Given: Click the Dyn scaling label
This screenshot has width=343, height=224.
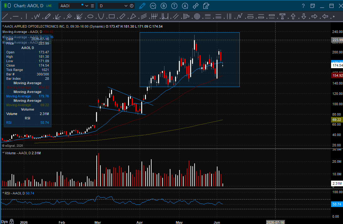Looking at the screenshot, I should pos(4,221).
